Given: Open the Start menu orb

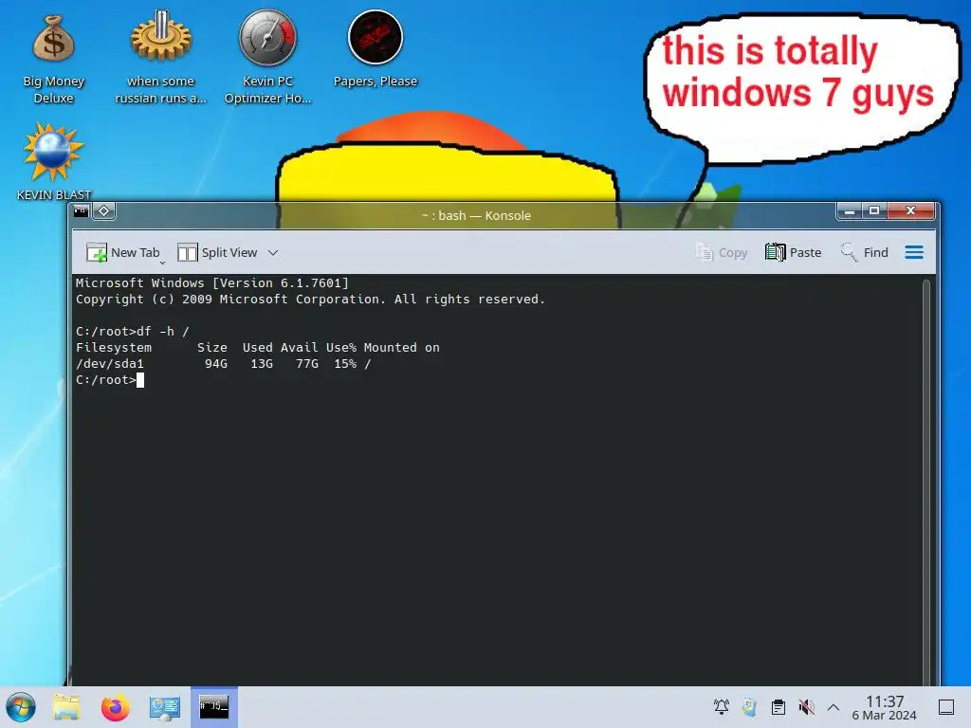Looking at the screenshot, I should pyautogui.click(x=21, y=707).
